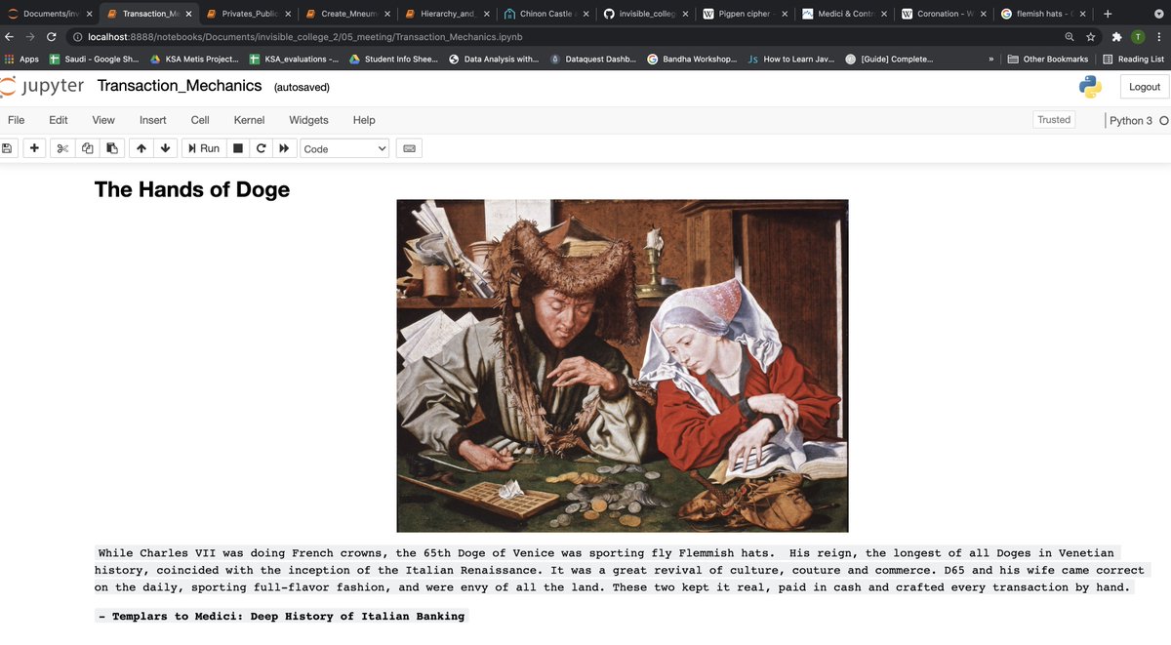Interrupt the kernel with stop icon

[x=238, y=148]
